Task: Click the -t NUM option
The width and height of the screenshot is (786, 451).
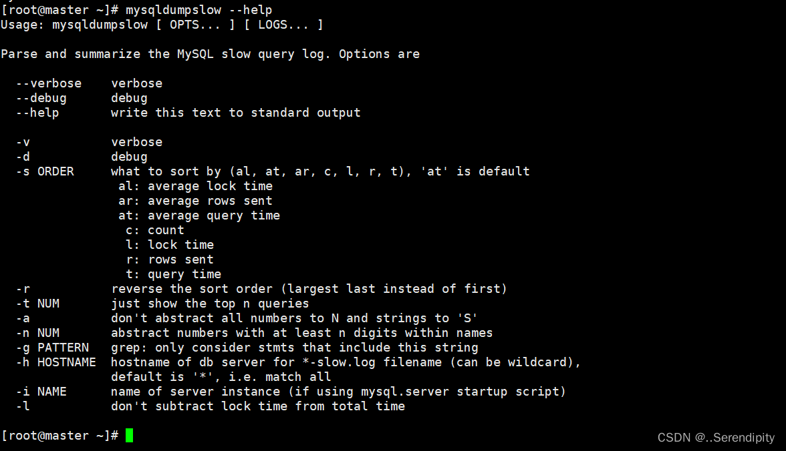Action: click(37, 304)
